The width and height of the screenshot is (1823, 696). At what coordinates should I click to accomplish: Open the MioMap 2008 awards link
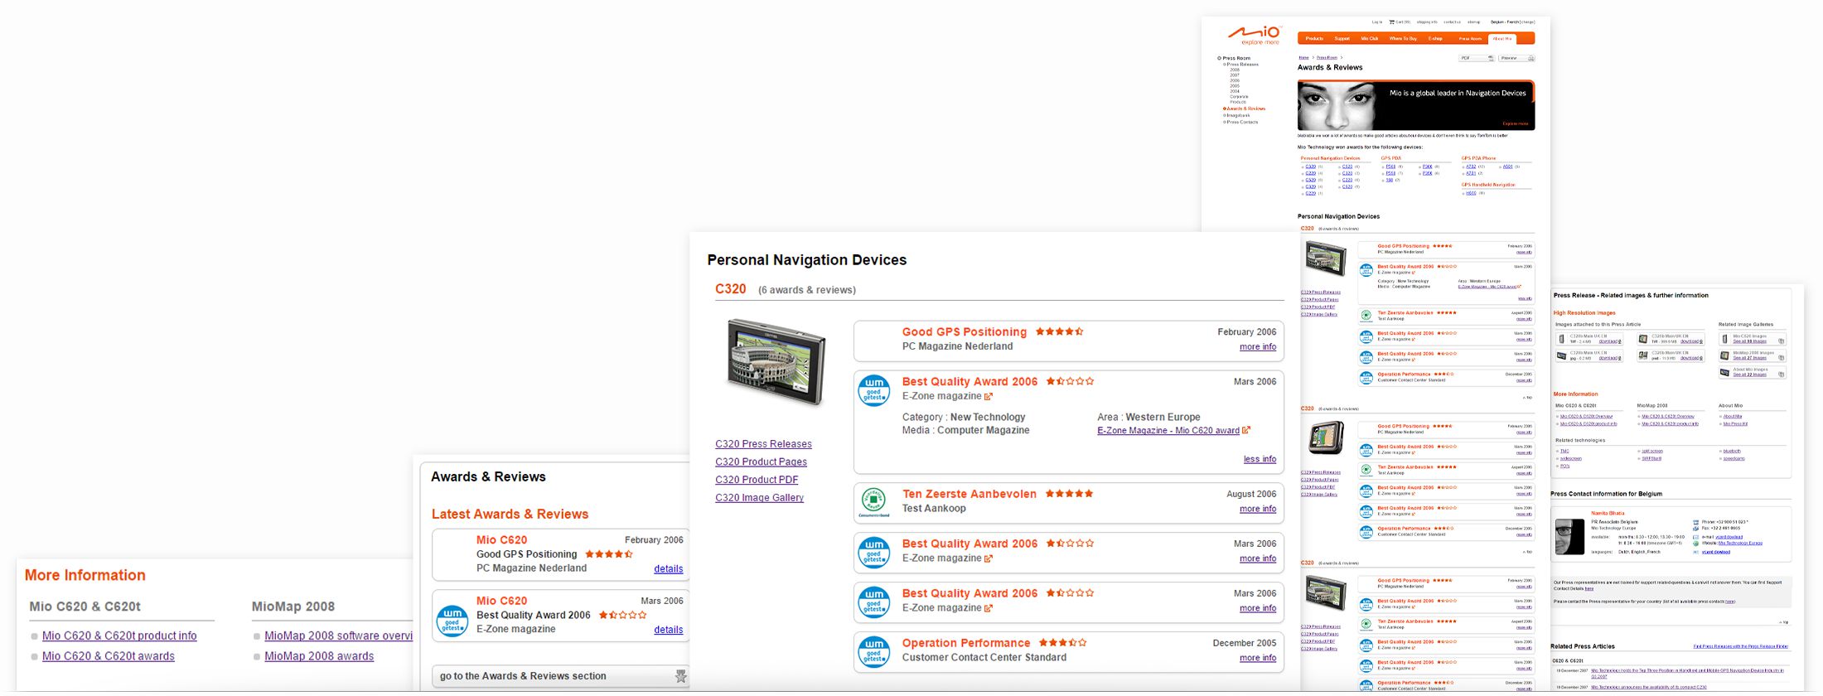click(x=319, y=656)
